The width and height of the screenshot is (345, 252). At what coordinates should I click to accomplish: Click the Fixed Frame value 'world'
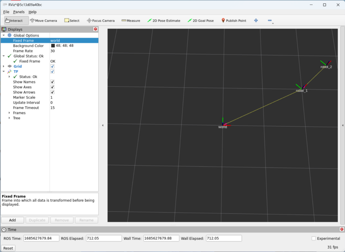coord(55,40)
